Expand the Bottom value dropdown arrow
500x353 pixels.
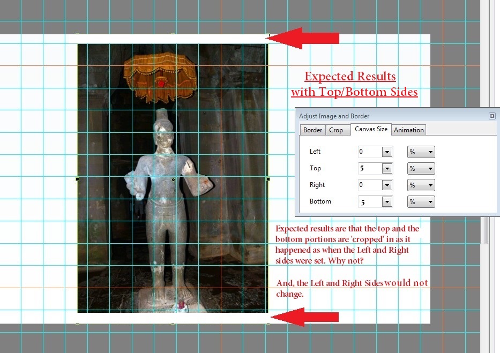click(387, 202)
